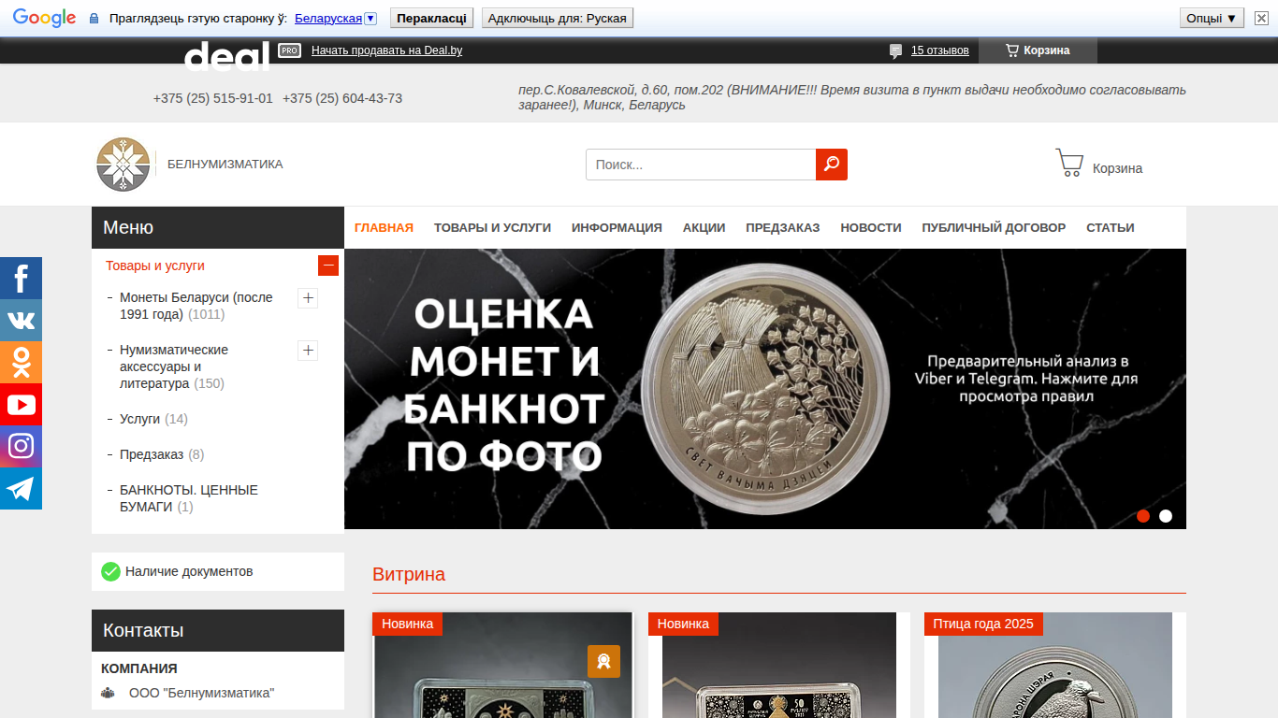This screenshot has width=1278, height=718.
Task: Click the Google logo in translate bar
Action: click(44, 18)
